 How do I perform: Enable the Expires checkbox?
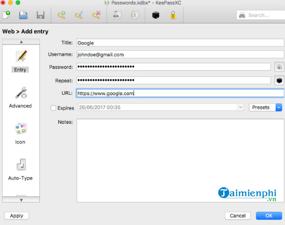click(x=53, y=108)
